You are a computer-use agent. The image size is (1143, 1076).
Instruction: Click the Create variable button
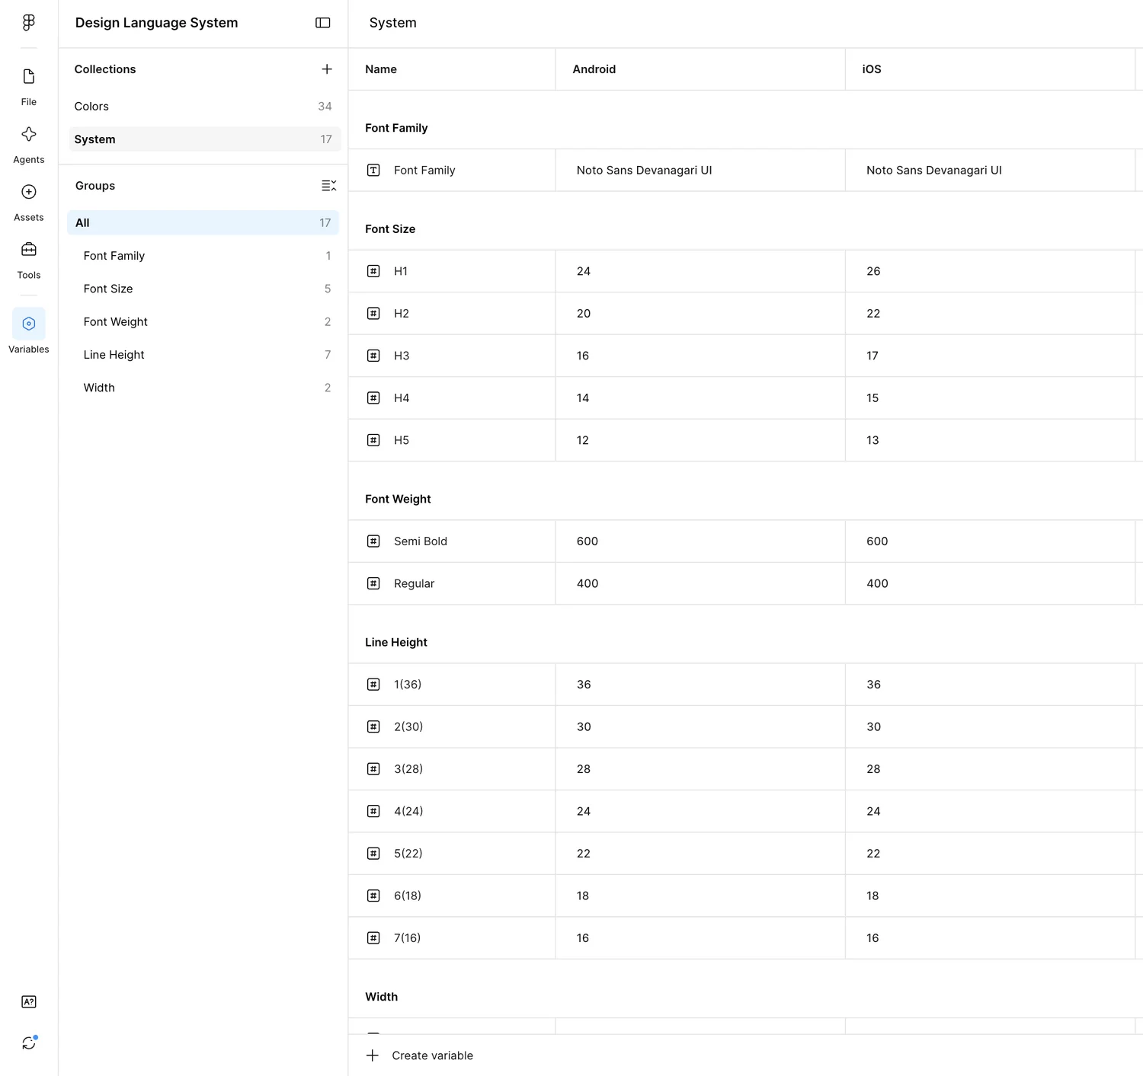point(420,1055)
